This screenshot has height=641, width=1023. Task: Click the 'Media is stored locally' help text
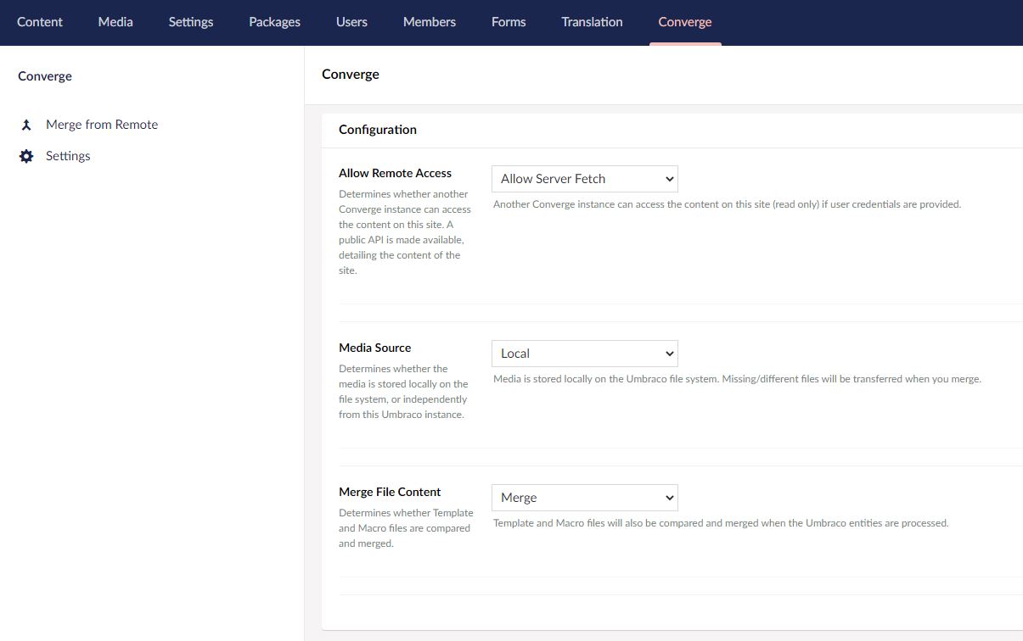738,379
